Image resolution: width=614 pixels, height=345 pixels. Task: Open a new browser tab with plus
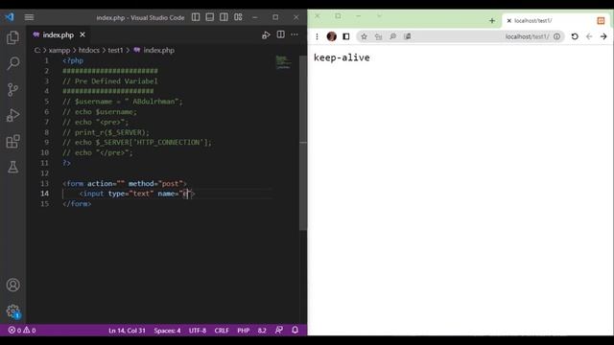click(x=492, y=21)
